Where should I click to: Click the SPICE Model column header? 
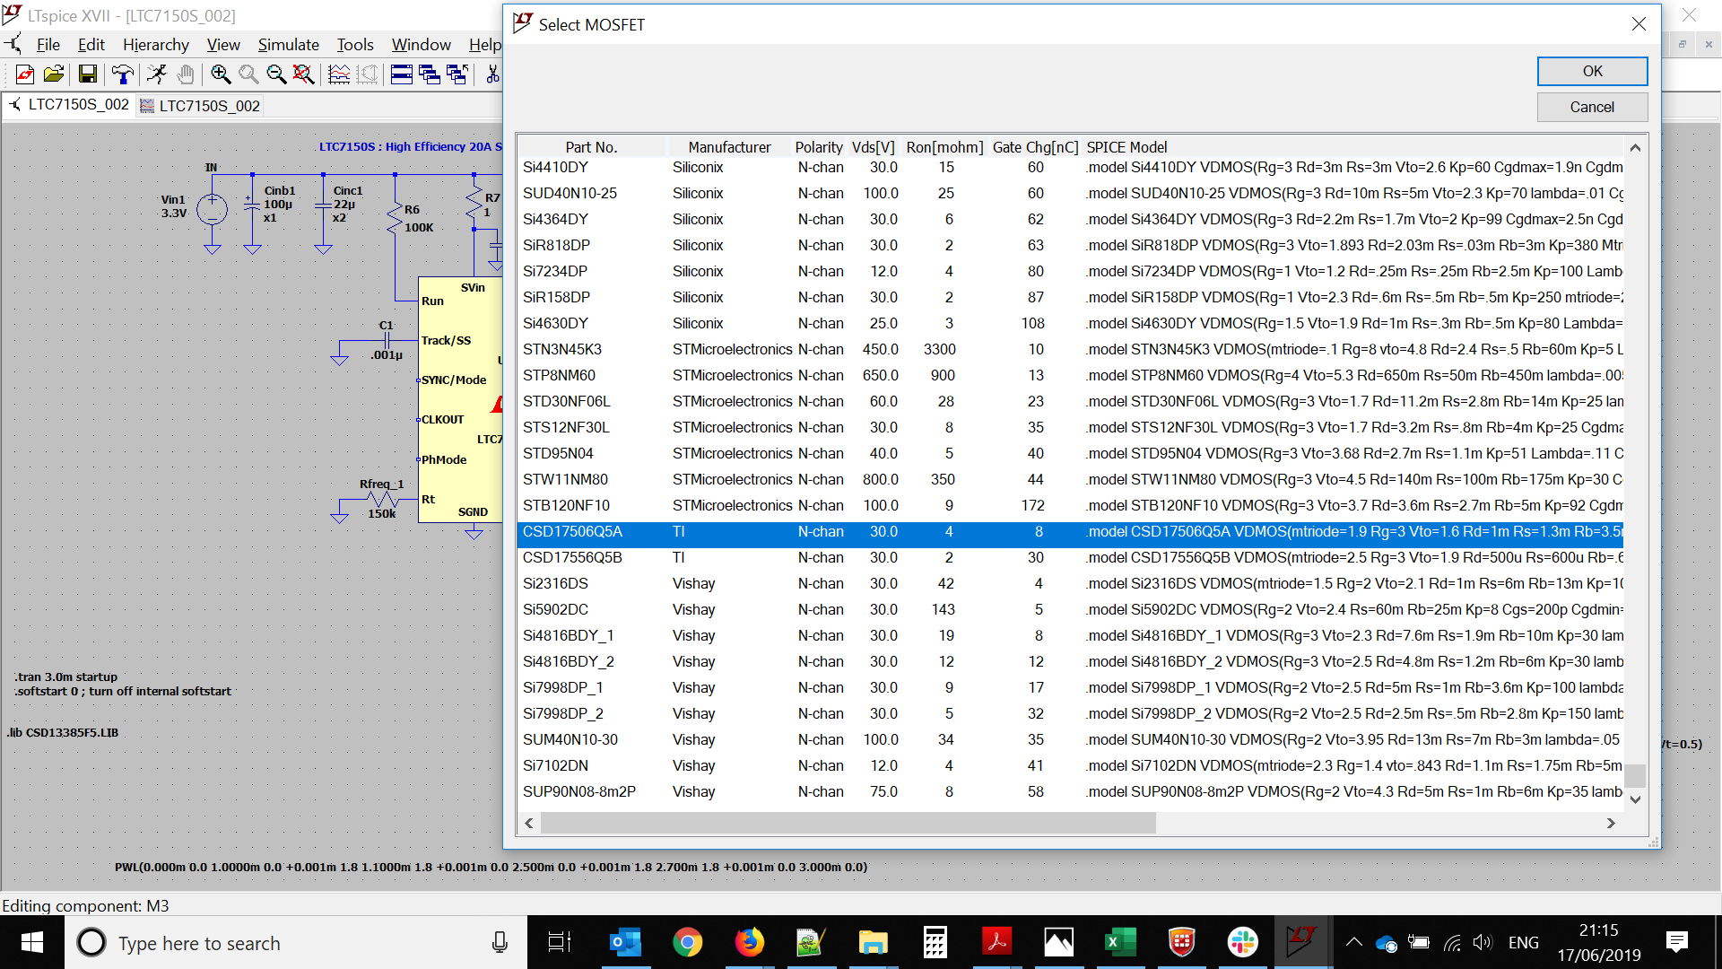(1126, 147)
